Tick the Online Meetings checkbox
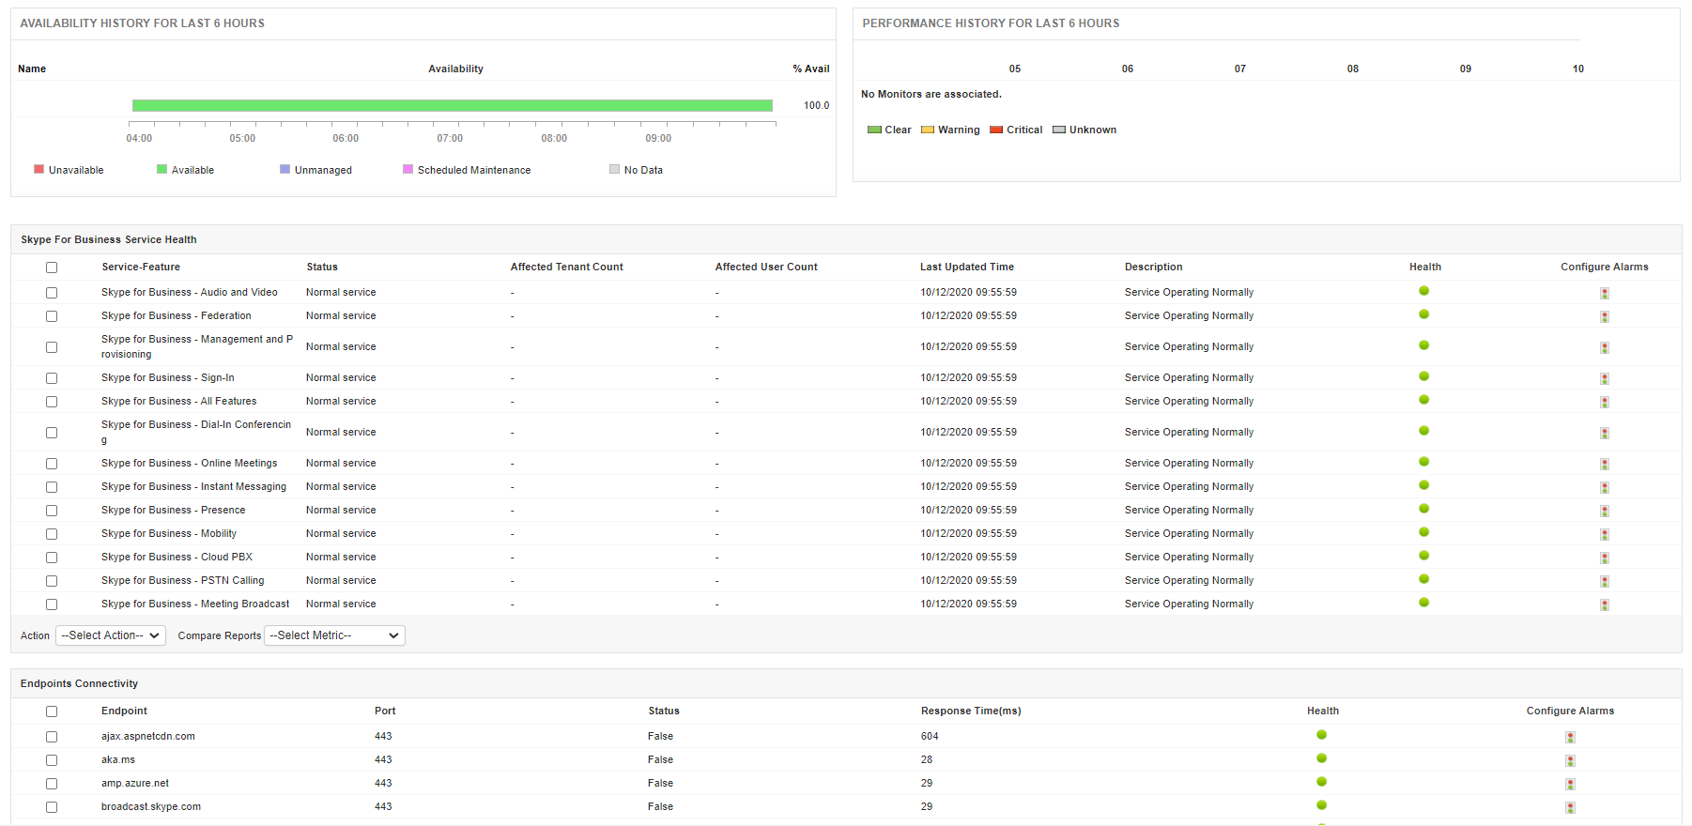Viewport: 1692px width, 826px height. 52,464
